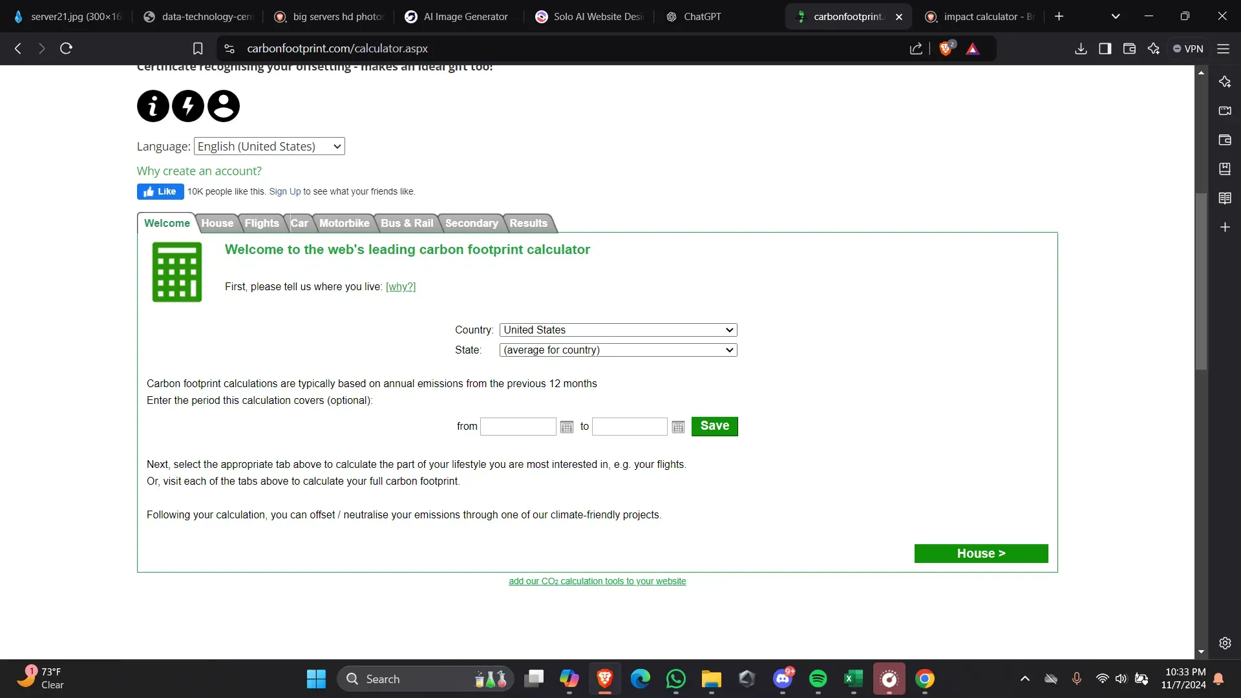Click the green calculator icon
This screenshot has width=1241, height=698.
click(177, 272)
